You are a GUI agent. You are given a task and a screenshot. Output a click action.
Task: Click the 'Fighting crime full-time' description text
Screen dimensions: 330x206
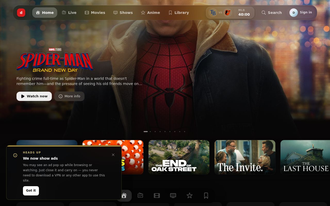(79, 81)
